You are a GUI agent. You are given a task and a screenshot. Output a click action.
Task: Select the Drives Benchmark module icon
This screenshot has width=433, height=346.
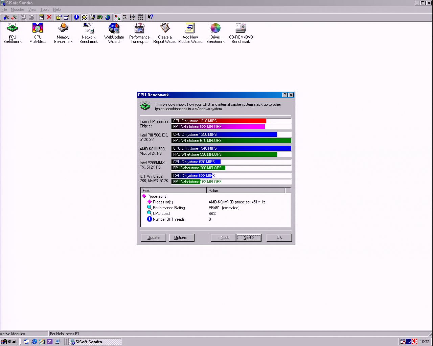point(215,33)
